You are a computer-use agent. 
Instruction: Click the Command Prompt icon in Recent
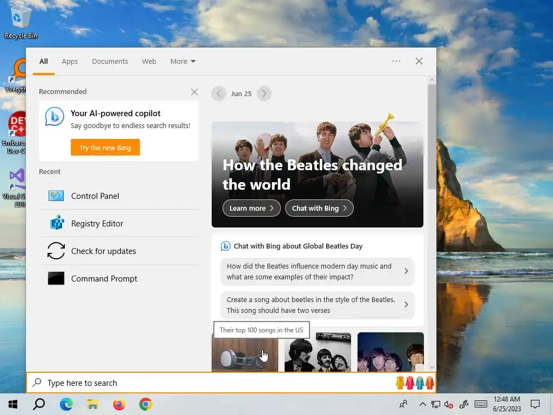56,278
